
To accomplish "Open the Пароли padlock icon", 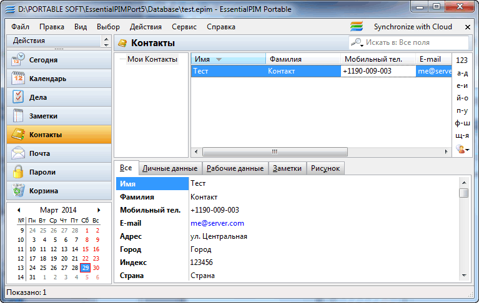I will pos(18,172).
